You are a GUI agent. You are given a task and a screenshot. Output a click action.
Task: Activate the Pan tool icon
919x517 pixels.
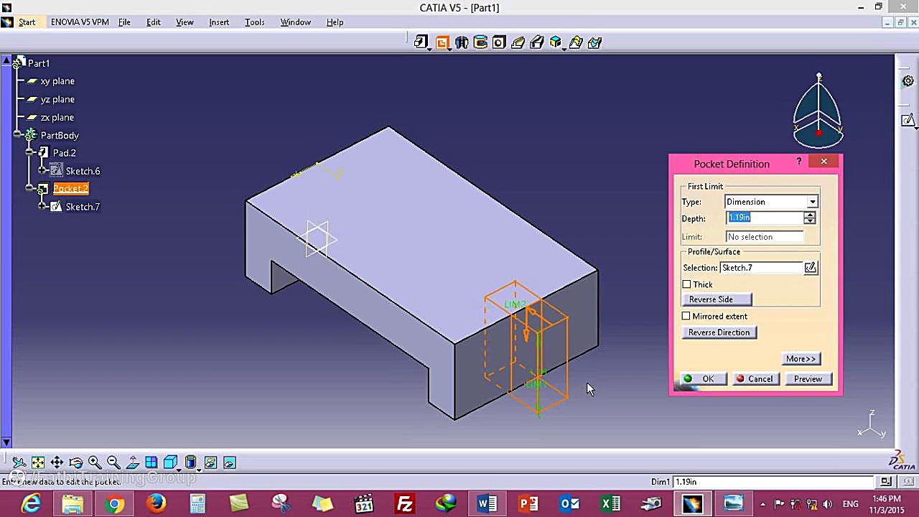click(x=57, y=462)
